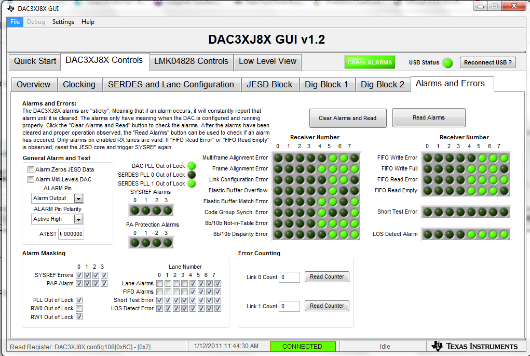The height and width of the screenshot is (356, 530).
Task: Click PA Protection Alarms LED number 1
Action: 146,243
